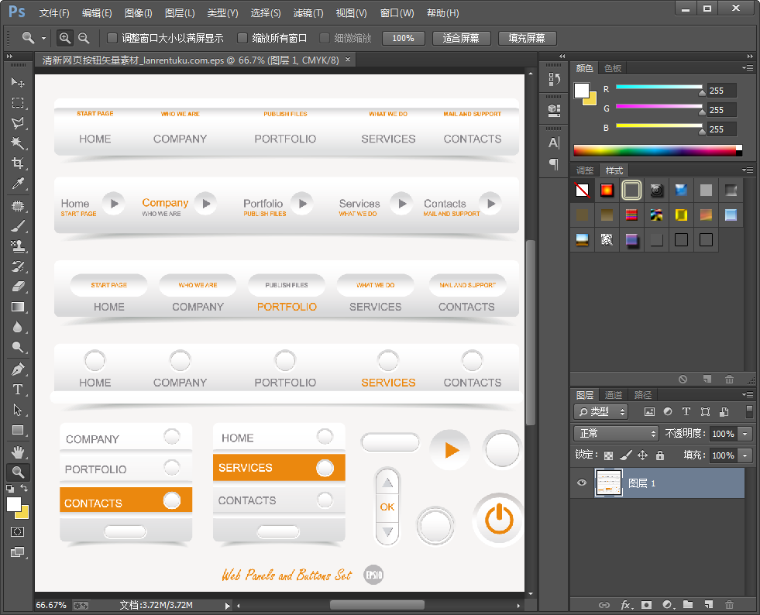Select the Horizontal Type tool
This screenshot has height=615, width=760.
point(17,390)
